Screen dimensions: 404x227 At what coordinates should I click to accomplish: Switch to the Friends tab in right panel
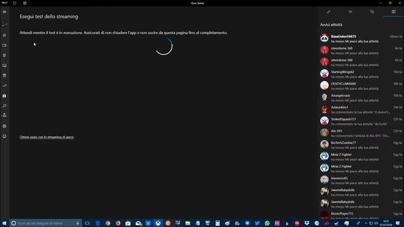(328, 12)
